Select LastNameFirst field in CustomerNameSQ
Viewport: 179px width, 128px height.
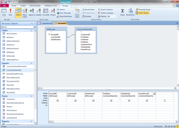click(x=86, y=44)
